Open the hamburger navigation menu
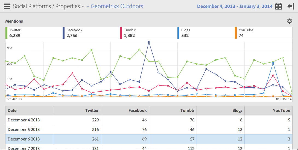Viewport: 298px width, 150px height. tap(7, 6)
